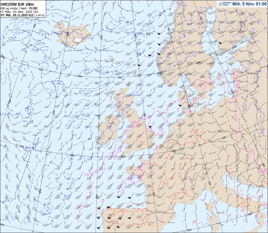268x233 pixels.
Task: Click the '-14' isotherm label
Action: [7, 27]
